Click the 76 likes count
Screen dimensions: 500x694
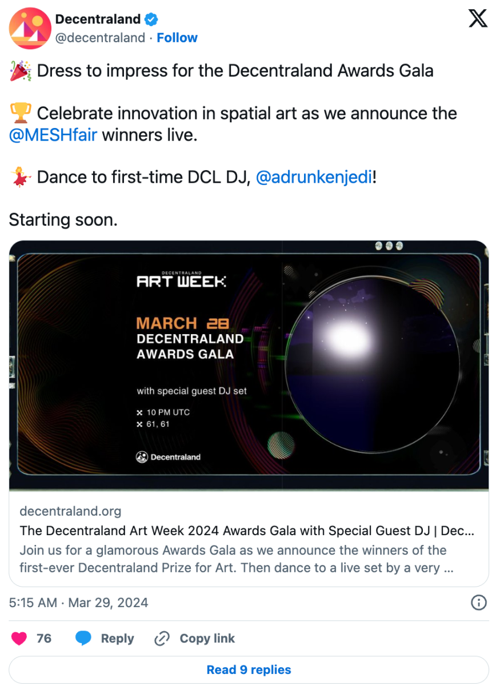(x=44, y=639)
